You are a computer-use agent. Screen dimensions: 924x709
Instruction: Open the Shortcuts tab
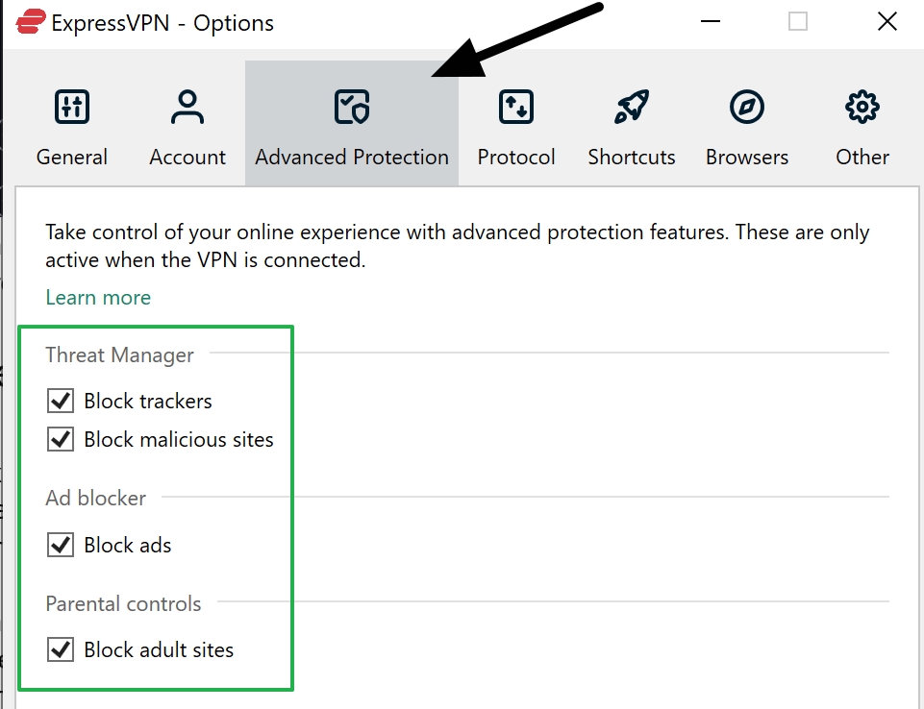pyautogui.click(x=631, y=157)
